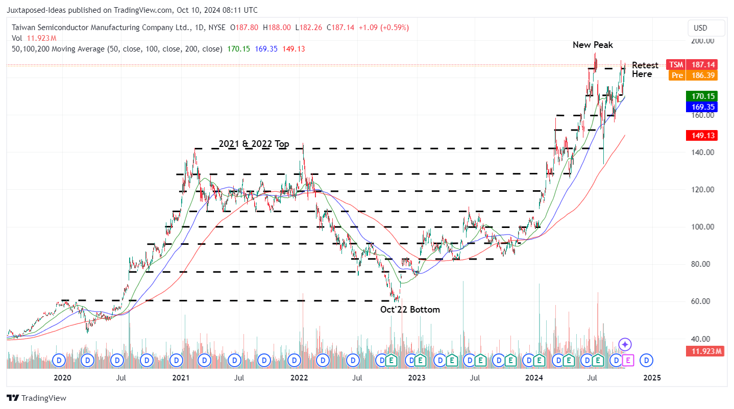Click a blue D dividend marker on the timeline
This screenshot has height=409, width=734.
(59, 360)
